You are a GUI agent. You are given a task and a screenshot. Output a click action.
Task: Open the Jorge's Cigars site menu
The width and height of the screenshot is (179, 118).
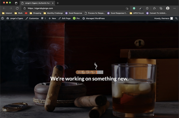coord(15,18)
